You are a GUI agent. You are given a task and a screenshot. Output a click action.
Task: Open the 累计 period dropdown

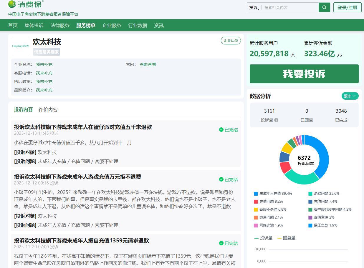click(350, 96)
